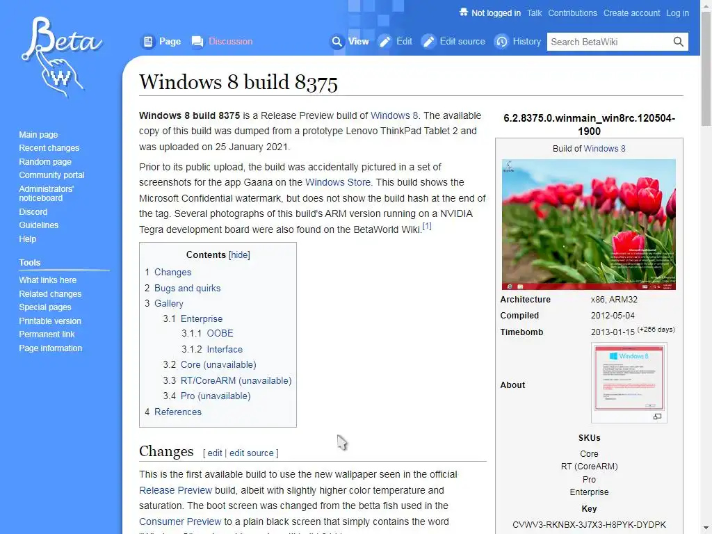Enlarge the About thumbnail via corner icon
712x534 pixels.
tap(657, 416)
